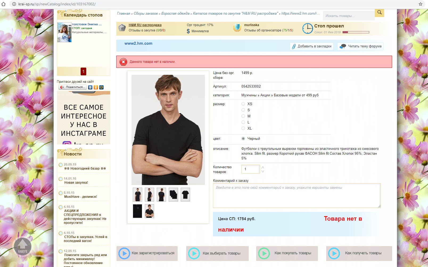428x267 pixels.
Task: Click the order comment text area
Action: click(x=297, y=196)
